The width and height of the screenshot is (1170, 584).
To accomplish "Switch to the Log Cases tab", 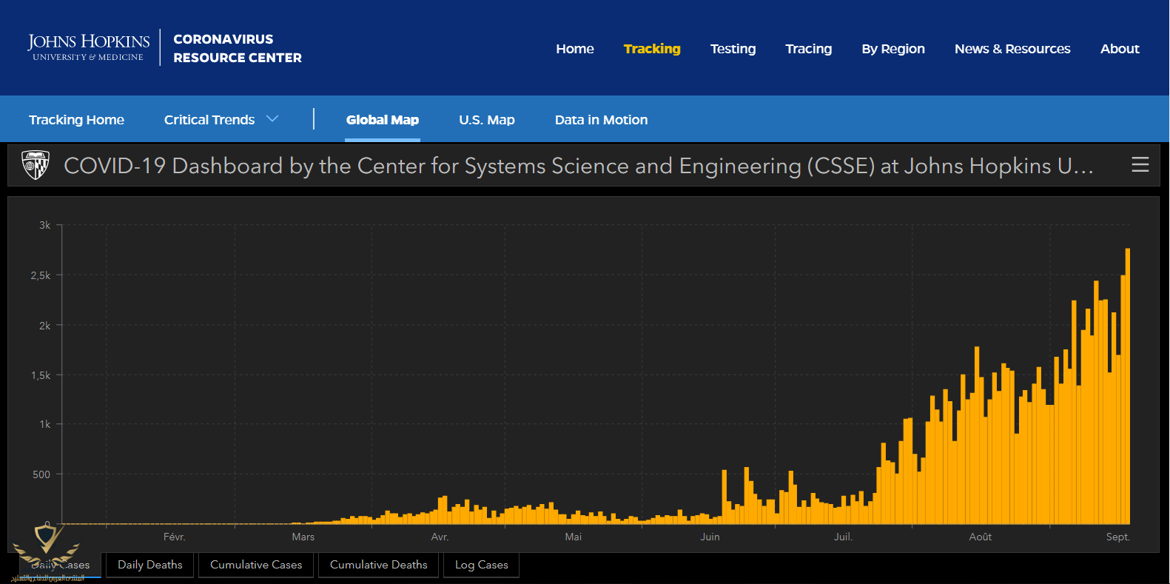I will click(481, 565).
